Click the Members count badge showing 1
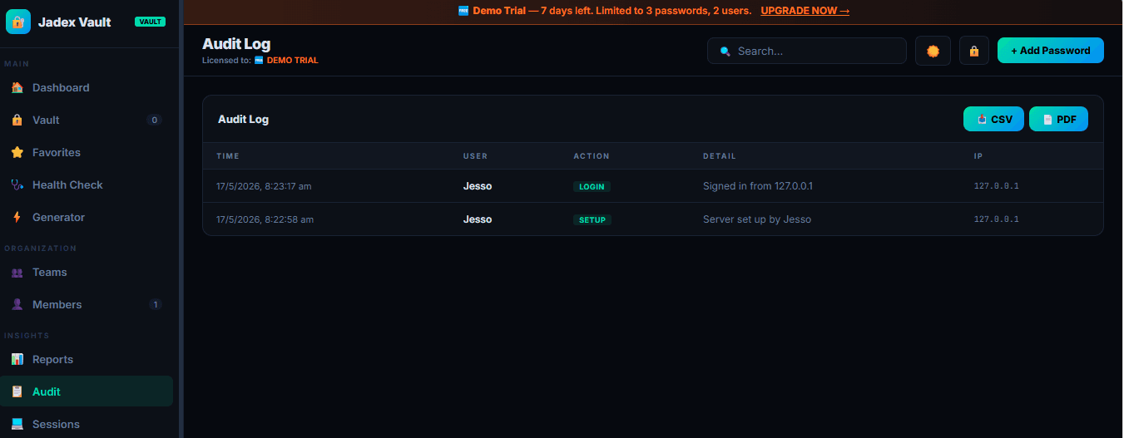 (155, 304)
